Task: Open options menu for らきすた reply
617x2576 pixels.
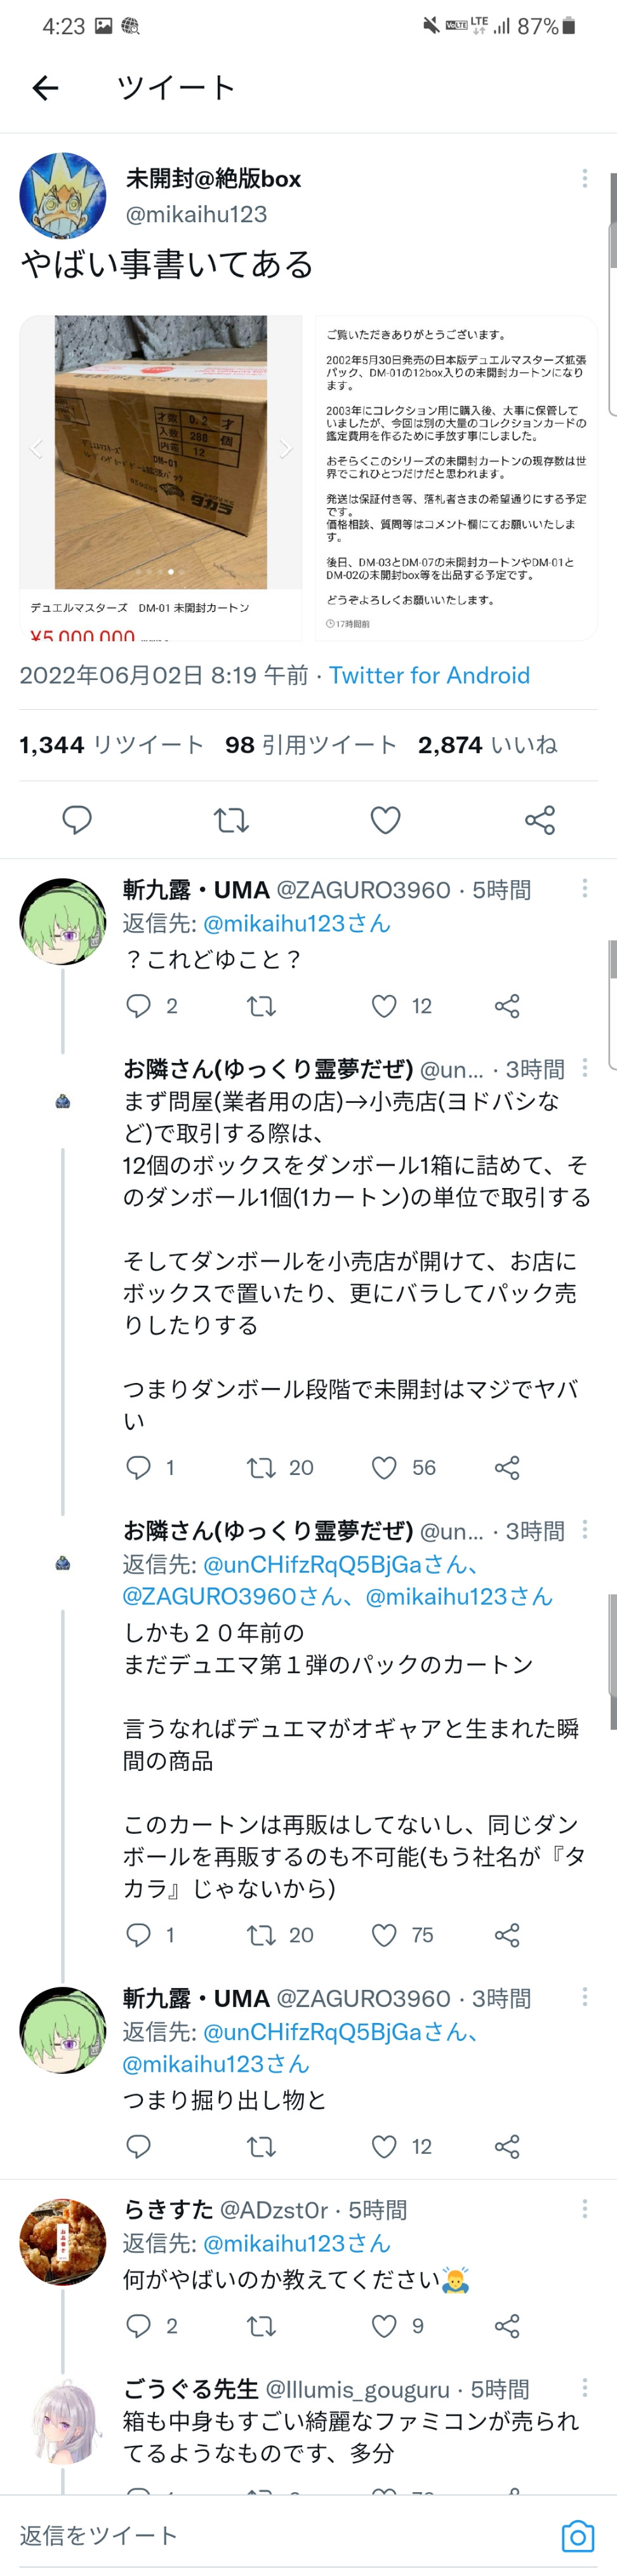Action: (x=584, y=2208)
